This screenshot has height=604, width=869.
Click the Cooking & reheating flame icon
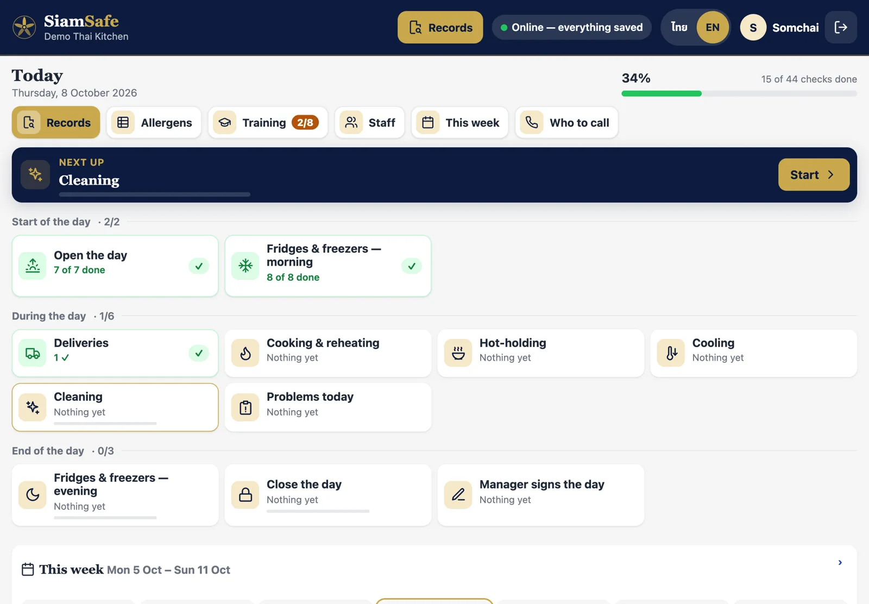tap(245, 353)
